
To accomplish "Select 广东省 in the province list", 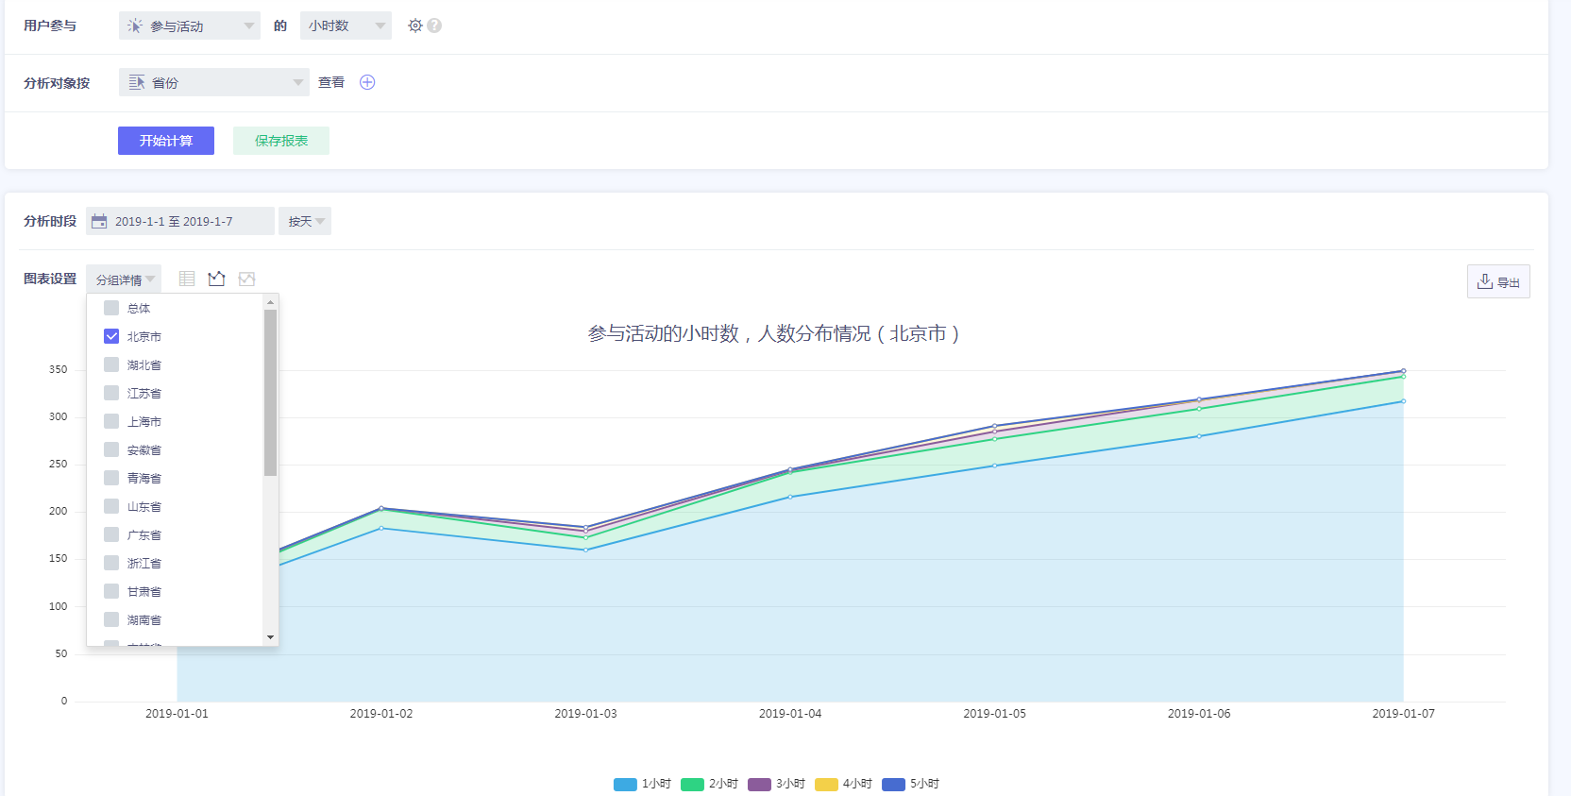I will tap(111, 534).
